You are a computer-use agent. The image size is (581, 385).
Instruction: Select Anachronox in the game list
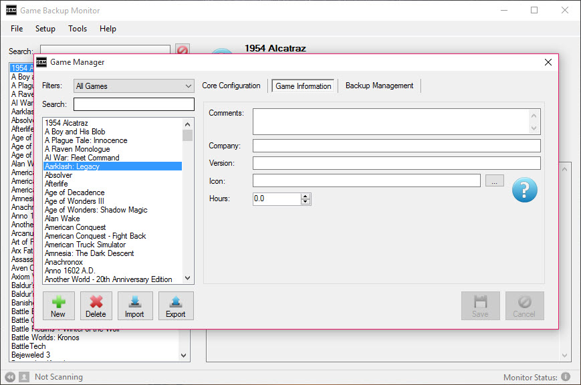coord(64,262)
